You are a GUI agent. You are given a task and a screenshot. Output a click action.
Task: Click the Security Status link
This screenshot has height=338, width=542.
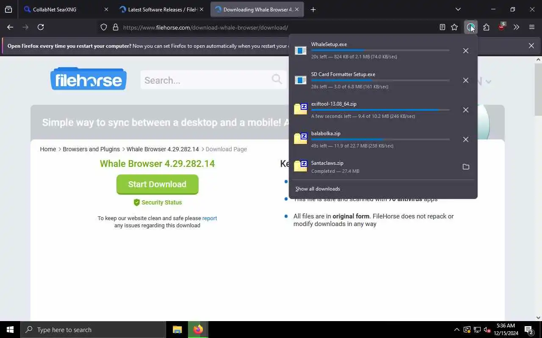click(158, 202)
